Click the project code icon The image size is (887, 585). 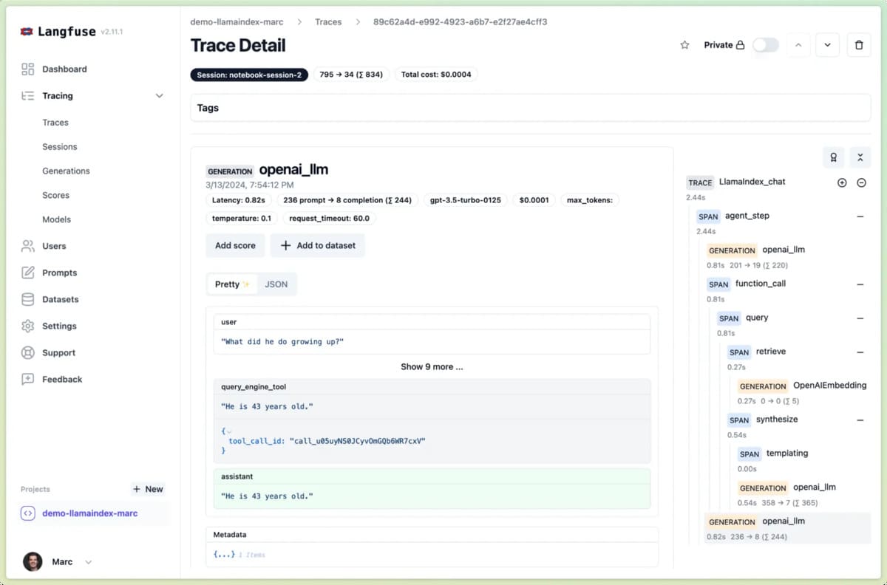(28, 513)
